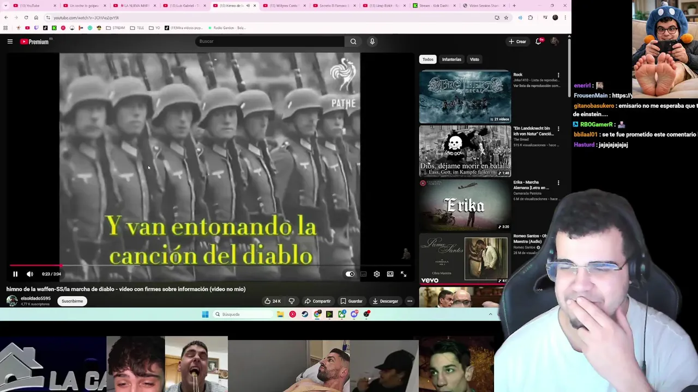698x392 pixels.
Task: Open elsoldado5595 channel avatar
Action: (x=12, y=301)
